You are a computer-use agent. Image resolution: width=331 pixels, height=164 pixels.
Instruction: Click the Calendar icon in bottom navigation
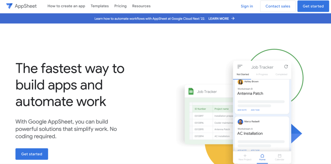280,156
